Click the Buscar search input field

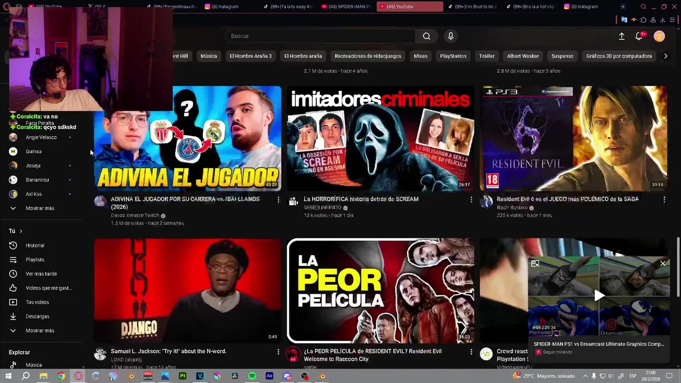click(x=321, y=36)
